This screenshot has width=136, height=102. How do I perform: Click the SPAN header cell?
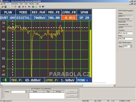click(84, 12)
